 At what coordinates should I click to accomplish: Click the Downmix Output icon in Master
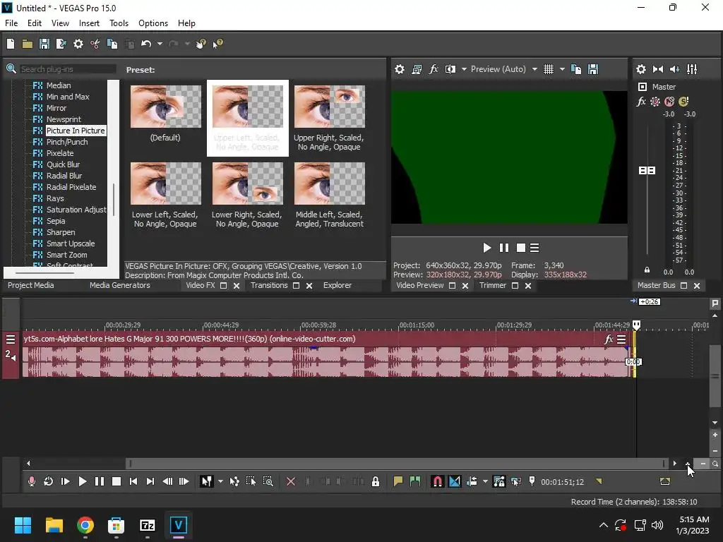coord(658,69)
